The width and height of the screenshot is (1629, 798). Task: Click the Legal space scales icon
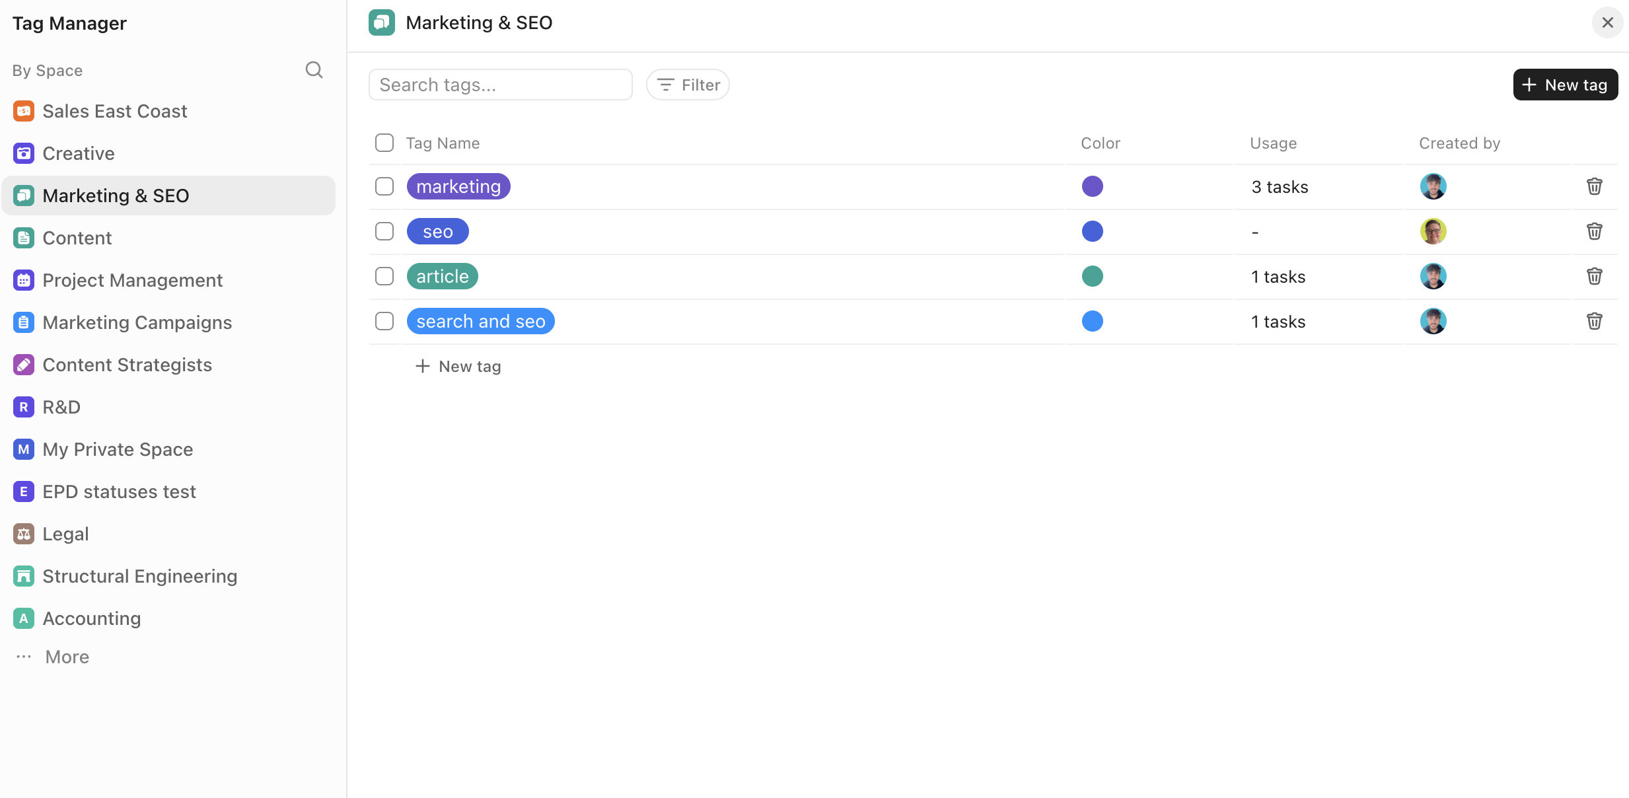pyautogui.click(x=24, y=534)
